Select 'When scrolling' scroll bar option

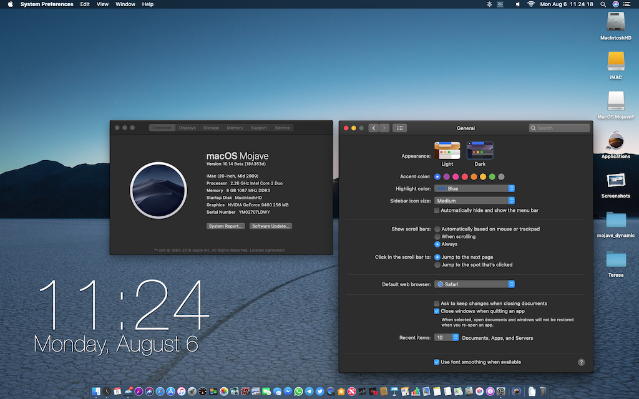pyautogui.click(x=437, y=236)
